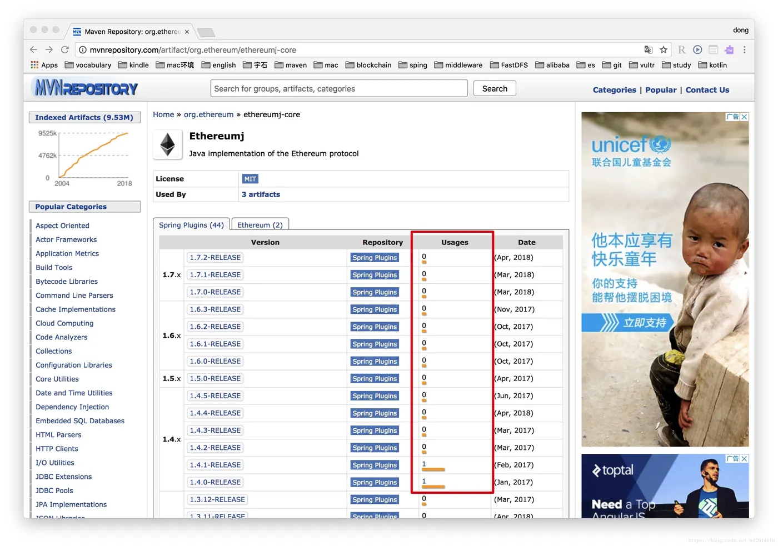Reload the page with the refresh icon
This screenshot has width=778, height=546.
point(65,49)
